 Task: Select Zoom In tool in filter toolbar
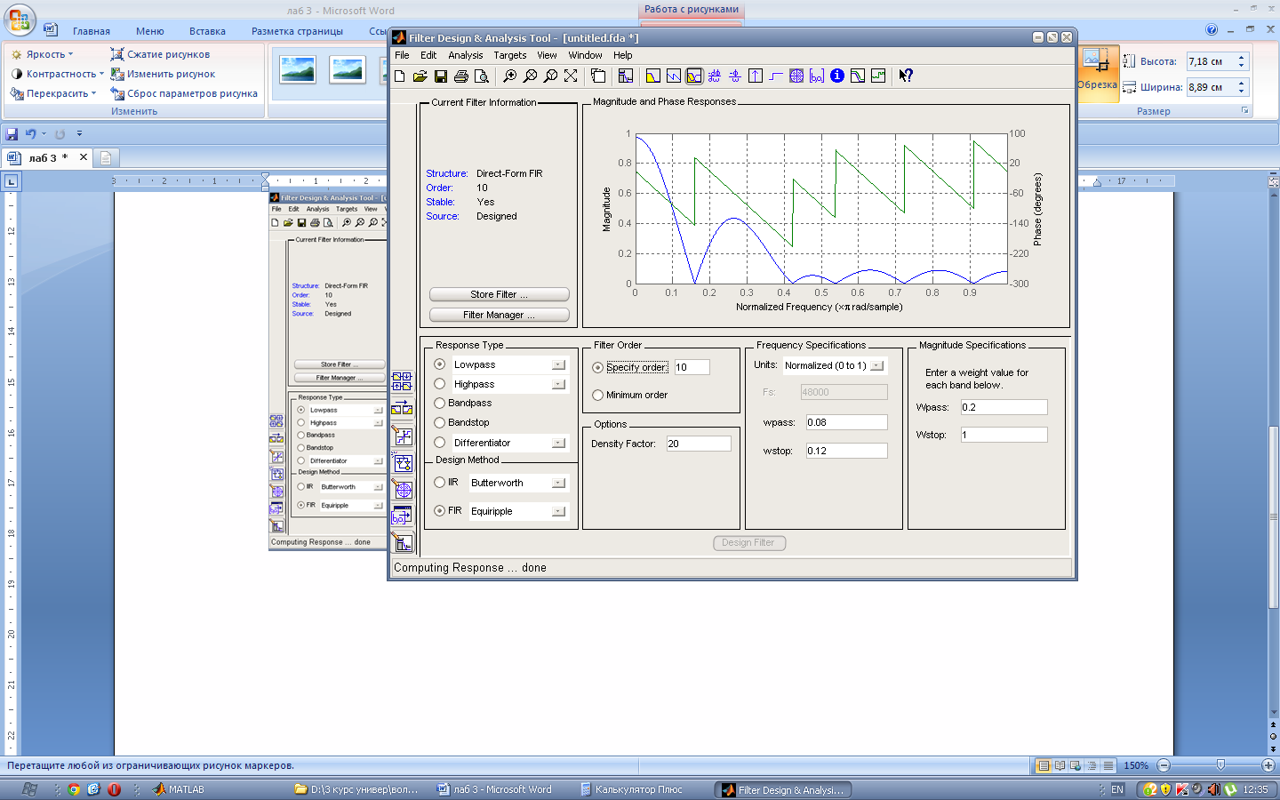510,76
